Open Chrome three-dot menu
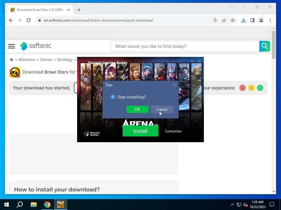281x210 pixels. coord(270,20)
